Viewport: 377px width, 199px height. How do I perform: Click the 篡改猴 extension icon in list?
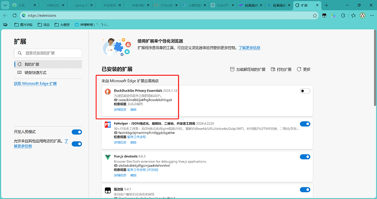(108, 190)
